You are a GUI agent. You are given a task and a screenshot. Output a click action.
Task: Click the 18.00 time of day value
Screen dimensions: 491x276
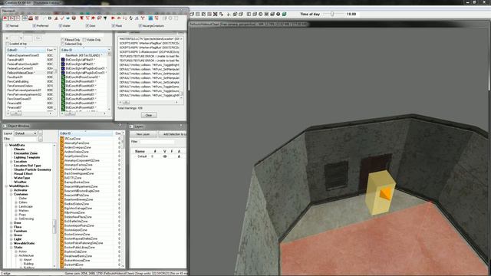coord(351,14)
